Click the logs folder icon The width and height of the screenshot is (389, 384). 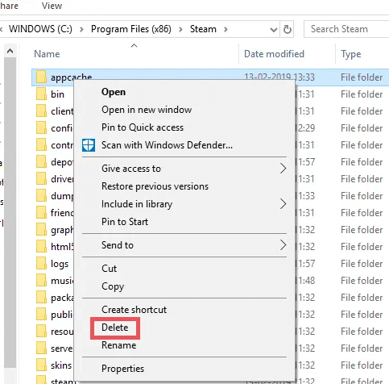click(x=41, y=264)
